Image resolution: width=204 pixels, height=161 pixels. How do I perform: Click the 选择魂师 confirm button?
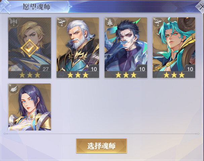click(101, 146)
